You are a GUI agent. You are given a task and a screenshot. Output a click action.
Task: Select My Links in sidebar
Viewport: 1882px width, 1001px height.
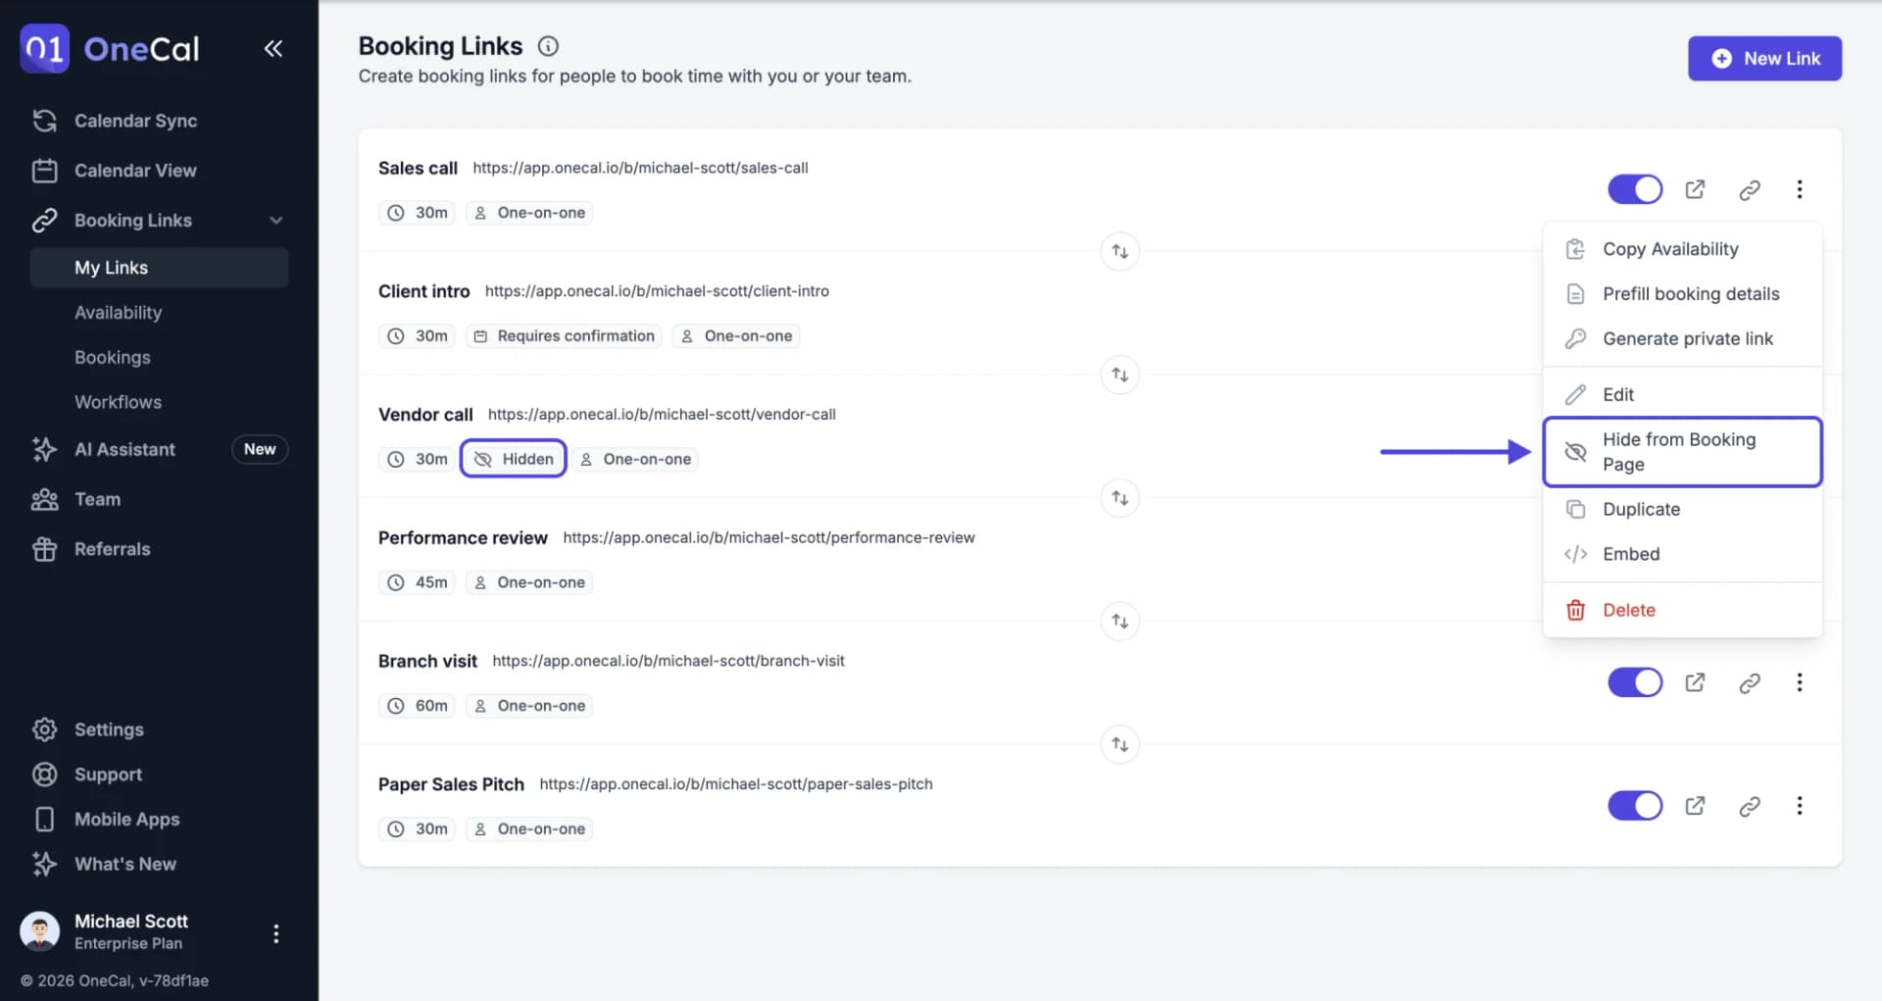pyautogui.click(x=159, y=268)
